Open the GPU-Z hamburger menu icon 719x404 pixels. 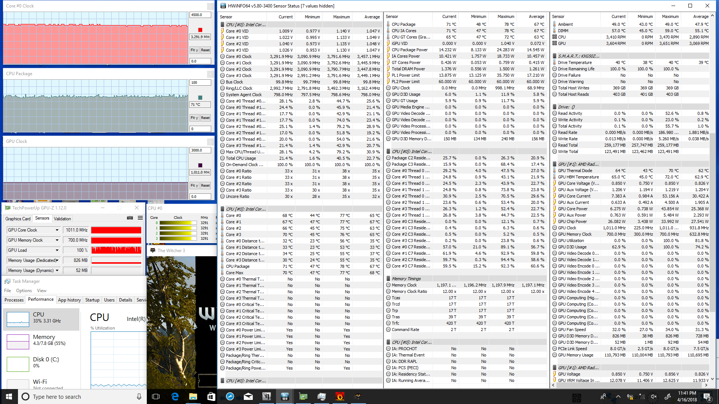pyautogui.click(x=140, y=218)
